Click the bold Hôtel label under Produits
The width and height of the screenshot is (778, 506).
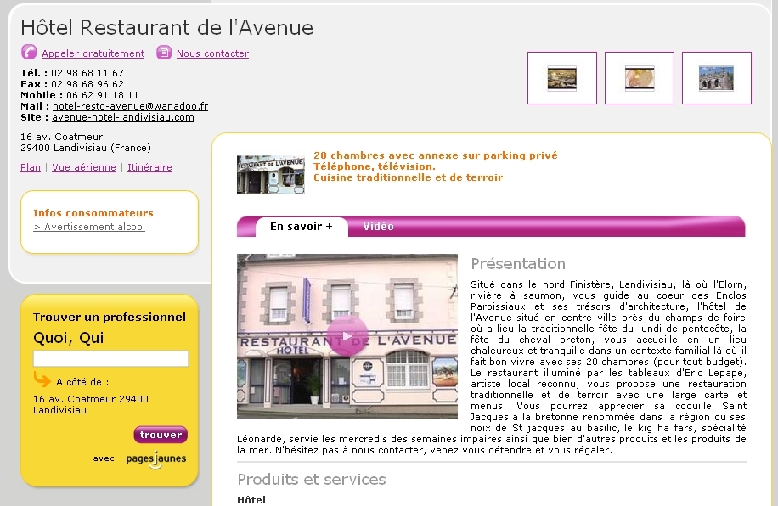(x=251, y=499)
